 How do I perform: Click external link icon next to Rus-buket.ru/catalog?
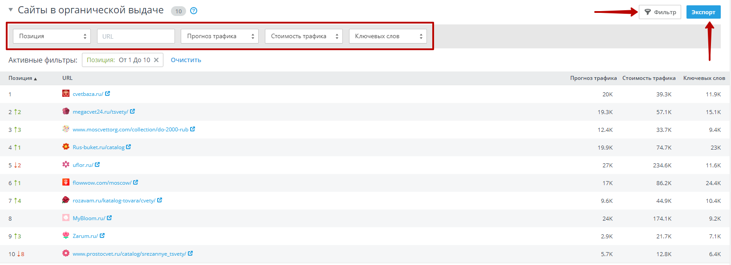(129, 147)
